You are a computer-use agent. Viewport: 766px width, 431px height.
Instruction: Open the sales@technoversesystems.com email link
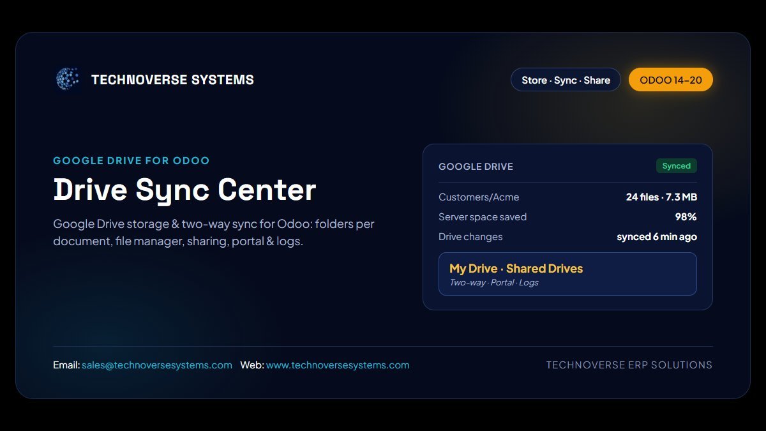(157, 365)
